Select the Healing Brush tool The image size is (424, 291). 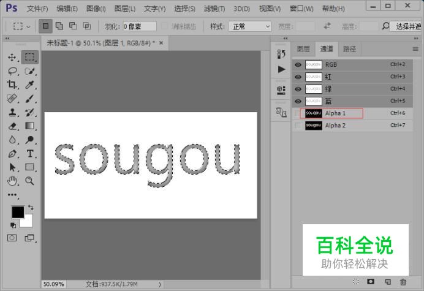pos(12,99)
